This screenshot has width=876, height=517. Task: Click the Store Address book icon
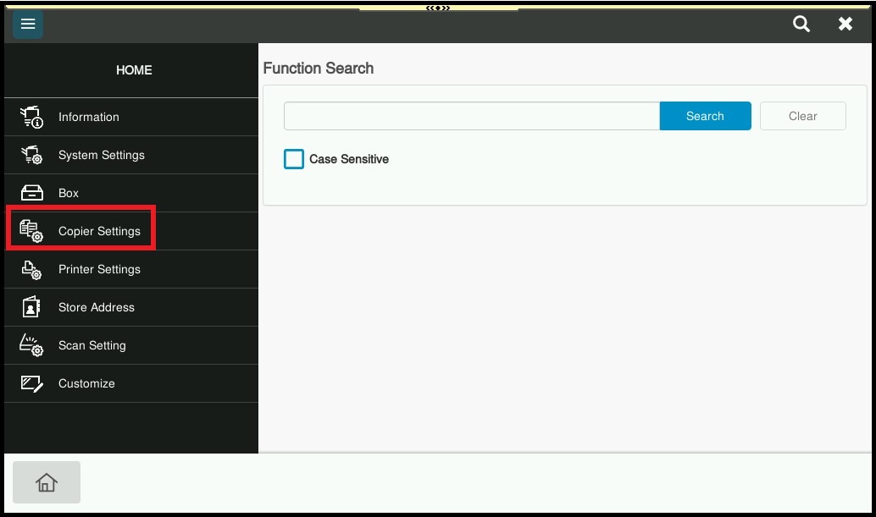click(x=30, y=307)
